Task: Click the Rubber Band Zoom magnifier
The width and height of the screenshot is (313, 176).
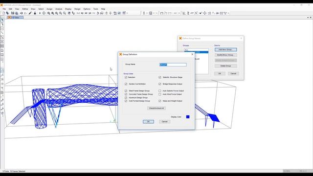Action: [x=48, y=13]
